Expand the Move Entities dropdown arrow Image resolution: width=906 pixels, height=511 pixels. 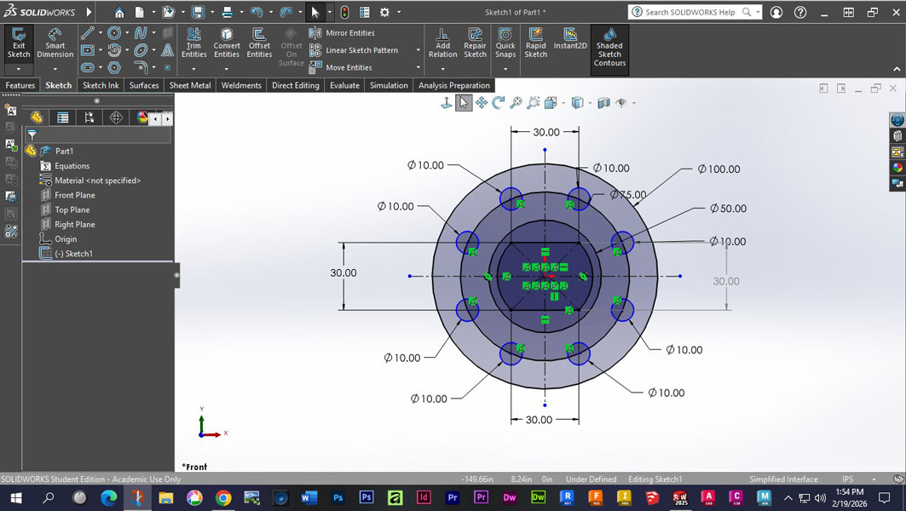tap(418, 67)
